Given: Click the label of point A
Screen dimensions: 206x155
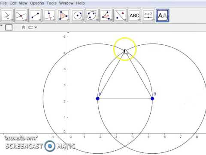Looking at the screenshot, I should [100, 94].
